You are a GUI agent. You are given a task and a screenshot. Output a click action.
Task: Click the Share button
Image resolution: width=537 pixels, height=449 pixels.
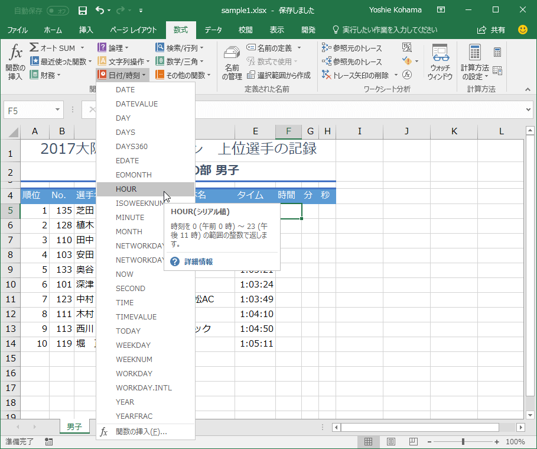pos(492,30)
